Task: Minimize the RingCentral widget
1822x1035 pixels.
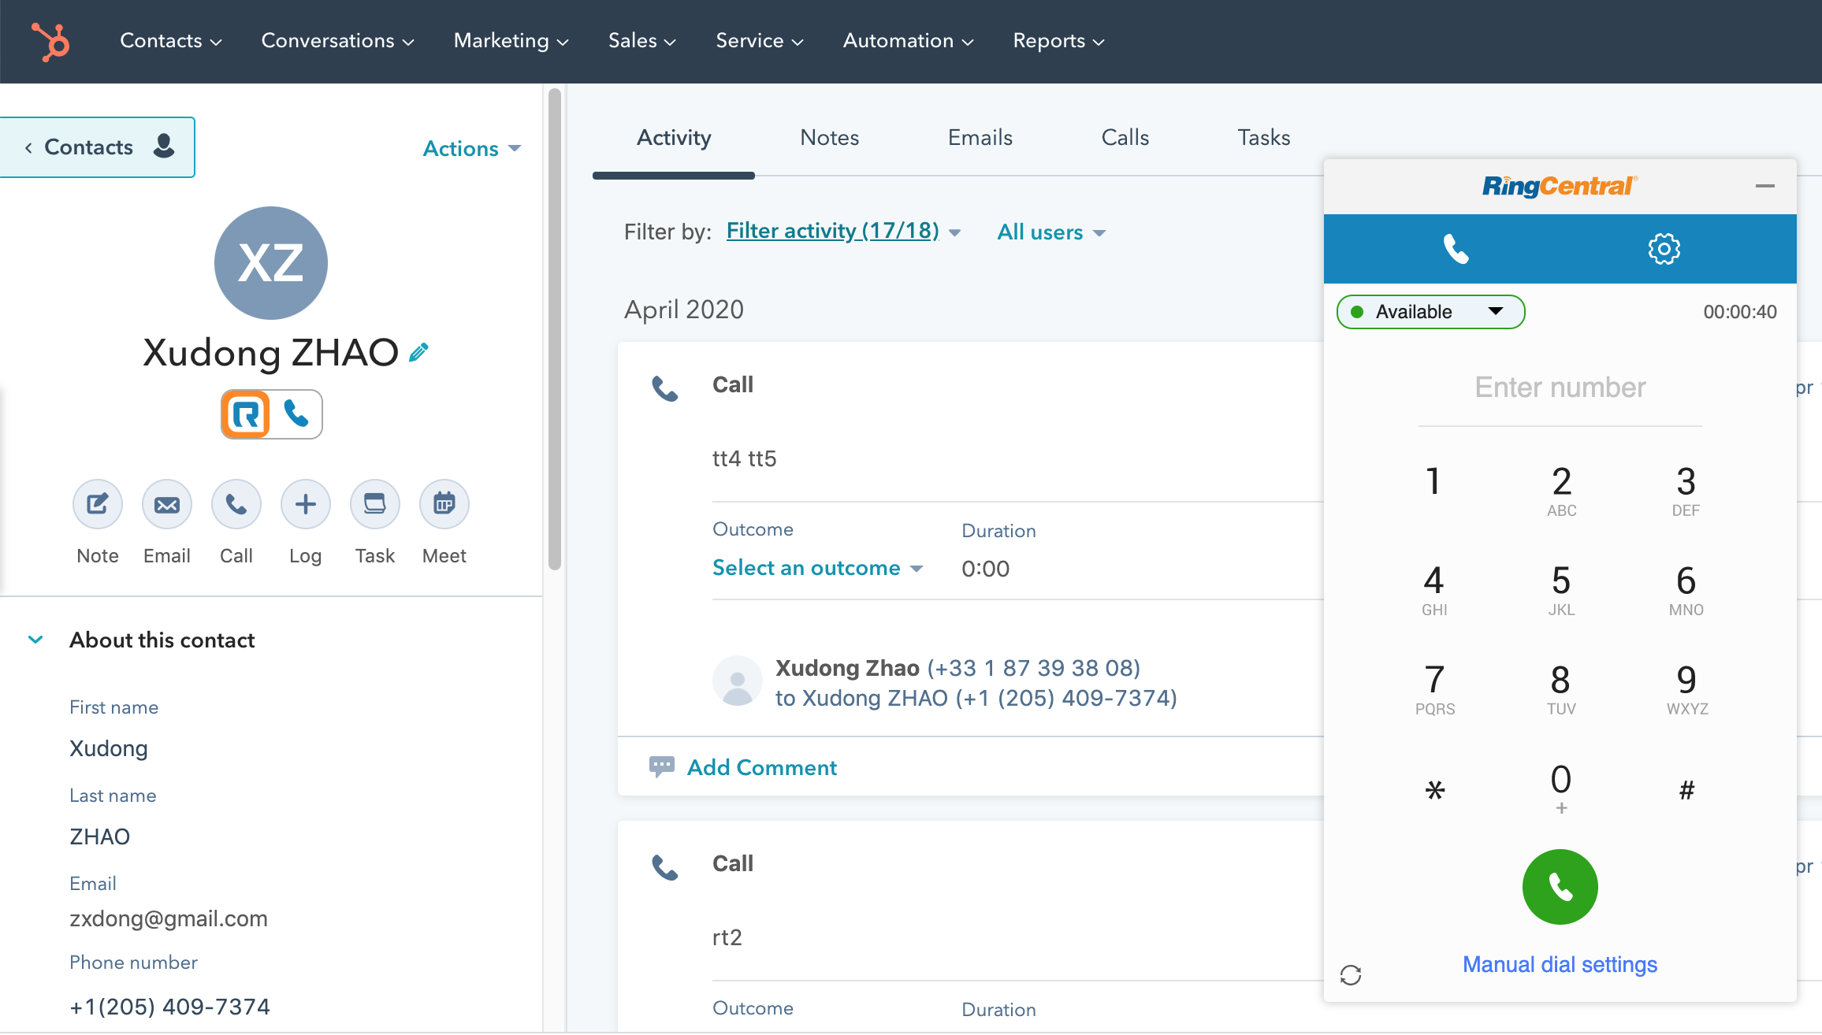Action: (x=1765, y=186)
